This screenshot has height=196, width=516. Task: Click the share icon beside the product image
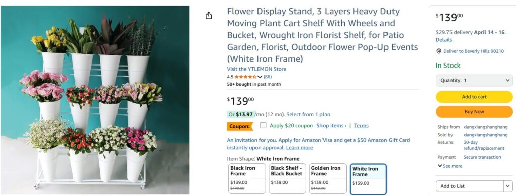coord(209,16)
